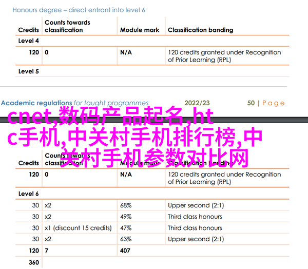The height and width of the screenshot is (269, 308).
Task: Click the '68%' module mark
Action: coord(126,205)
